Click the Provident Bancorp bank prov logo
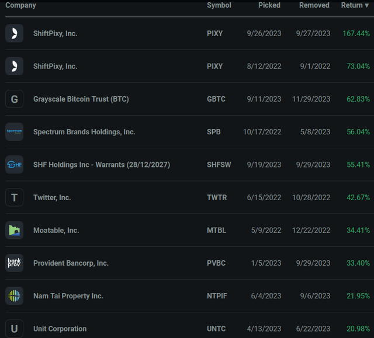Screen dimensions: 374x338 14,263
